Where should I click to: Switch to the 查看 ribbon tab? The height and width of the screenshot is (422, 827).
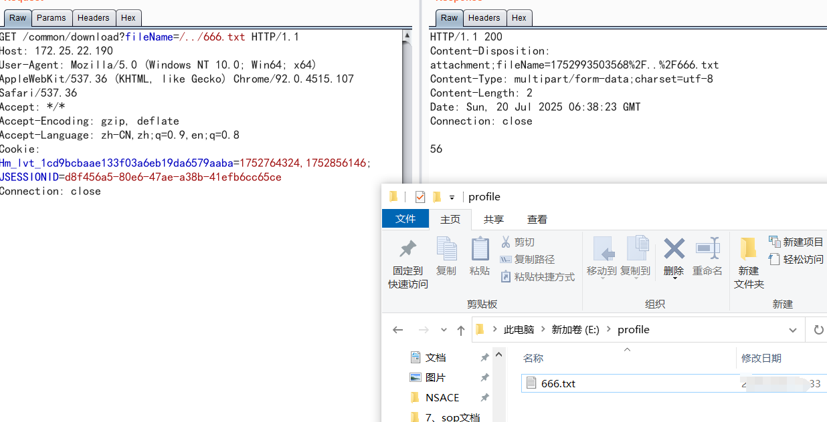(537, 219)
